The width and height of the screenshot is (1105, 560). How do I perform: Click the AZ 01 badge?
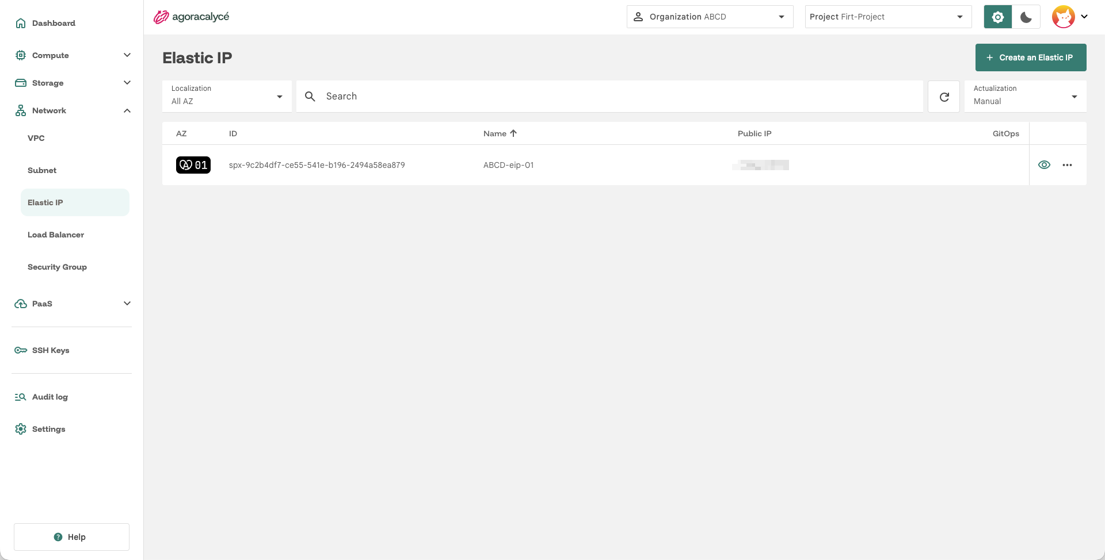pyautogui.click(x=193, y=165)
